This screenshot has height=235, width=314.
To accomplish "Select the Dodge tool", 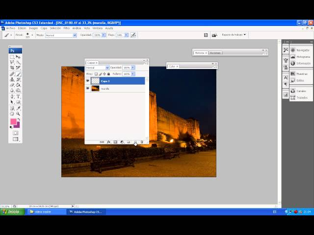I will [18, 90].
